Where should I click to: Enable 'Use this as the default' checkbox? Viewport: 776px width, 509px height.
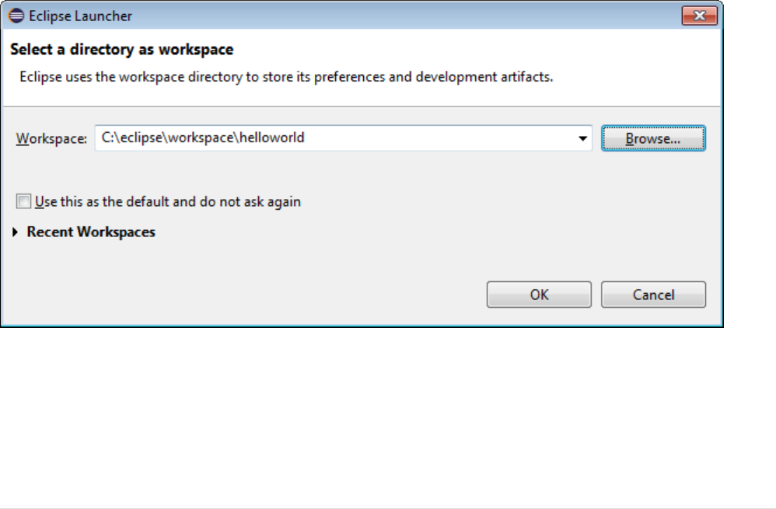(x=23, y=202)
